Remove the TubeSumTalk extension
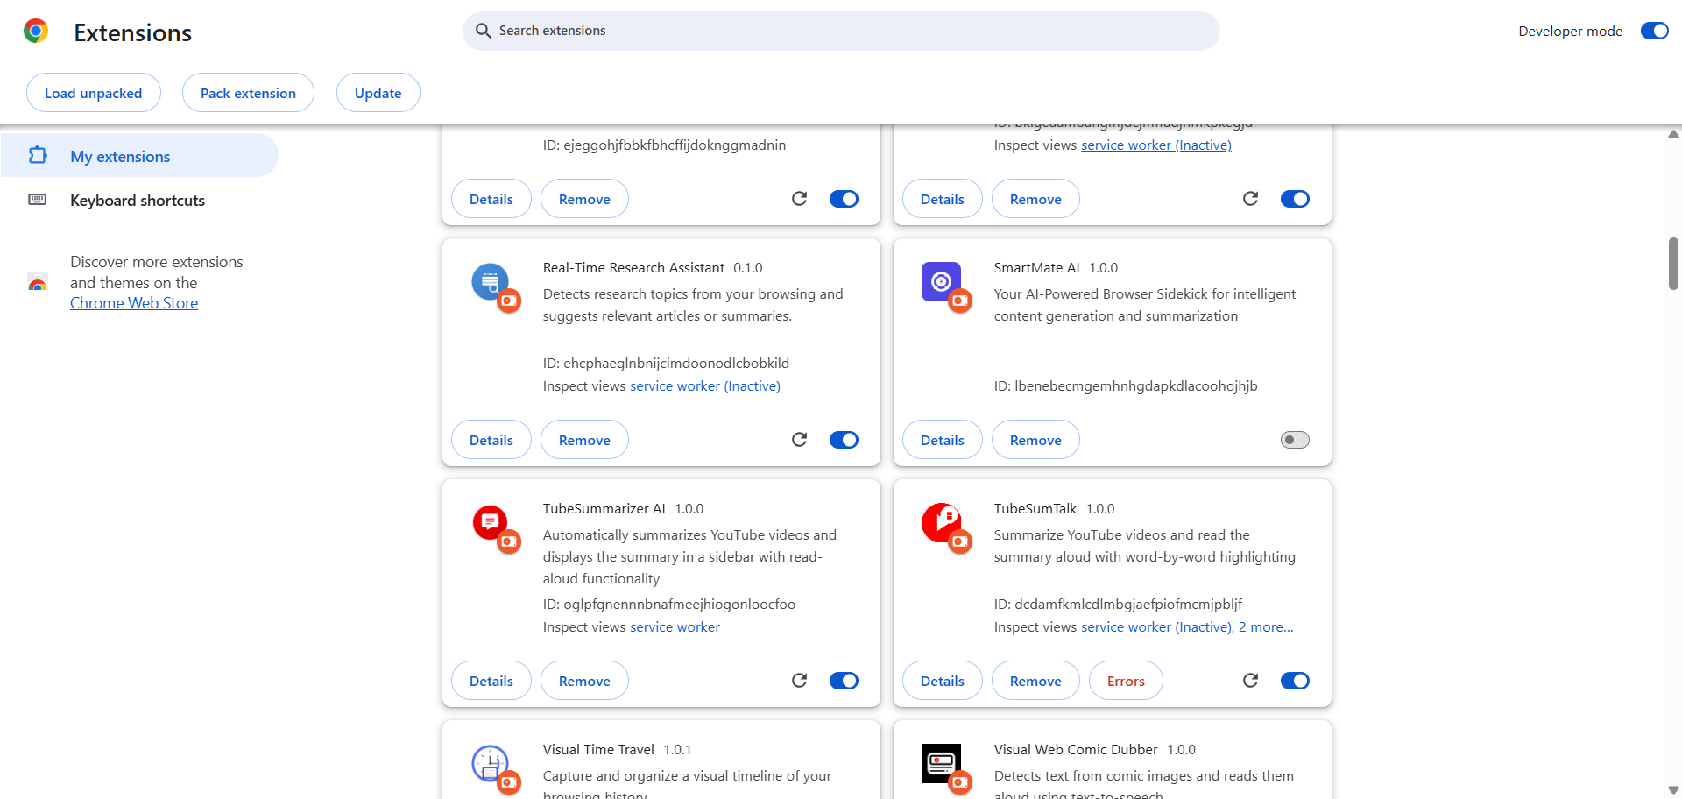1682x799 pixels. (x=1035, y=681)
